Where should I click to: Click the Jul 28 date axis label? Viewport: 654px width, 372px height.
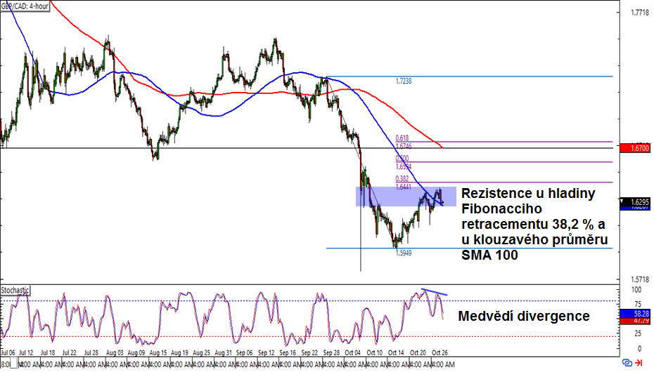[x=91, y=352]
